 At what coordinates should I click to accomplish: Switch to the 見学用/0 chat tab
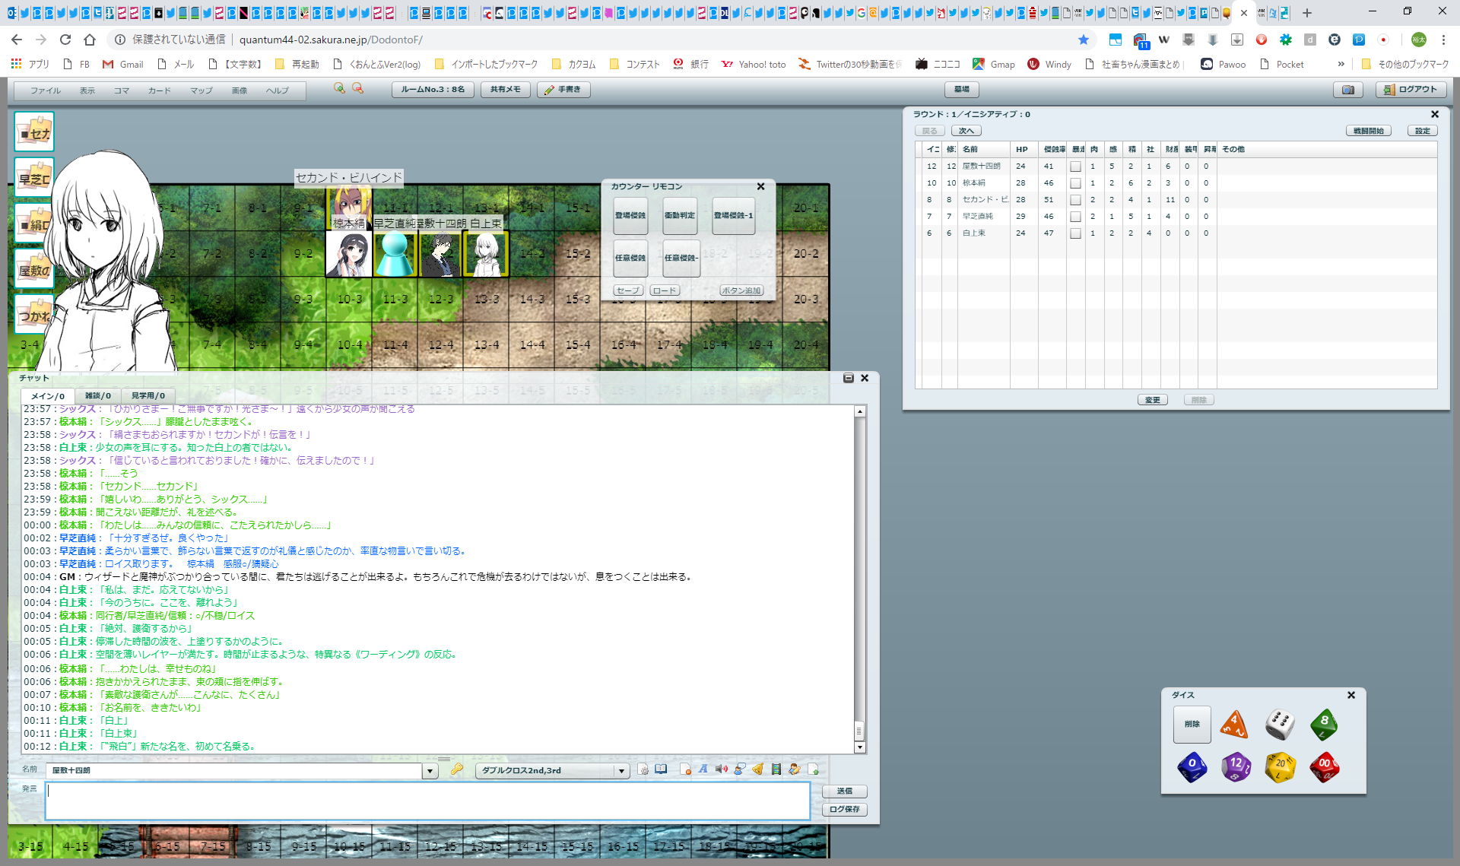[x=148, y=395]
